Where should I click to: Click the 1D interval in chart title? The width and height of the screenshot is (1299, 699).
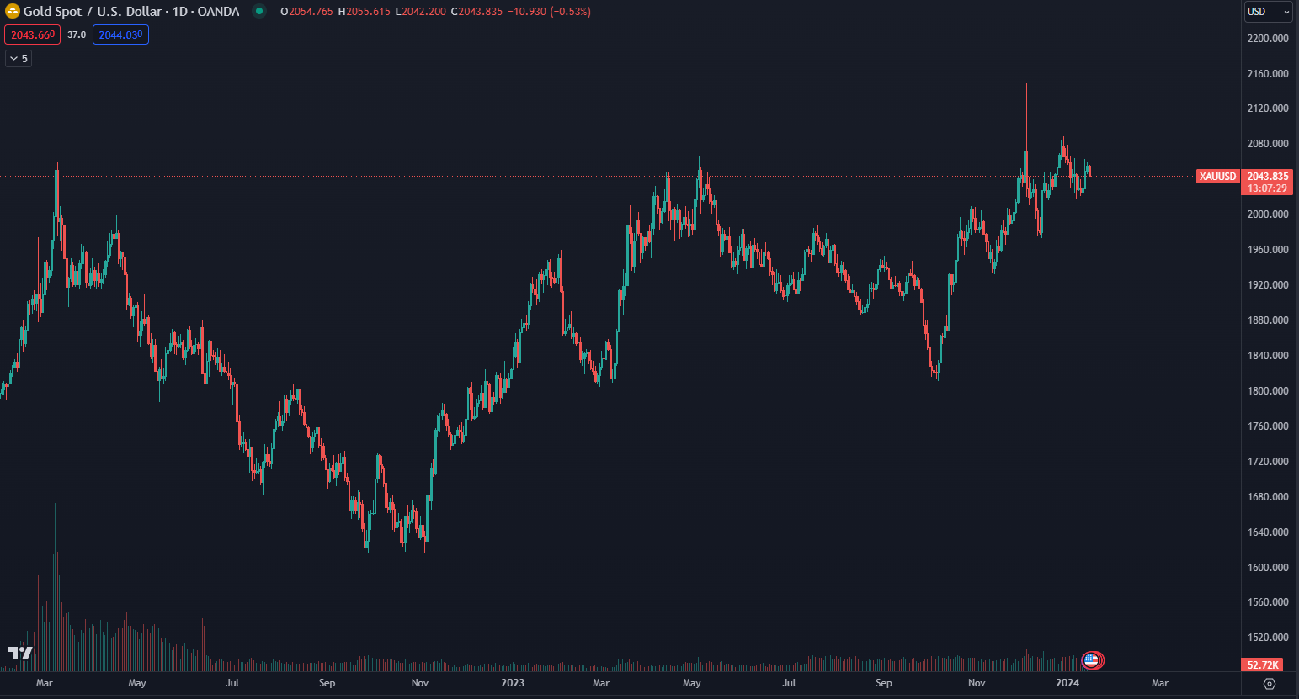click(x=180, y=12)
